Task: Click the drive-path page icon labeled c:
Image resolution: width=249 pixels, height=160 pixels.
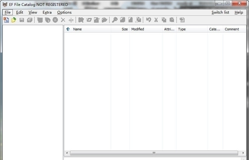Action: coord(138,20)
